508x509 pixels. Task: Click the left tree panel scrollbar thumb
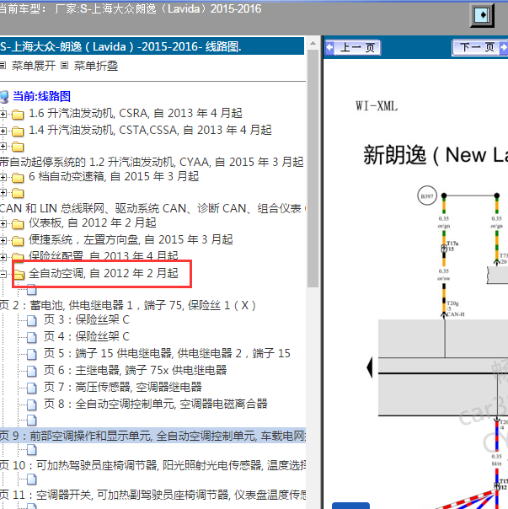point(313,169)
